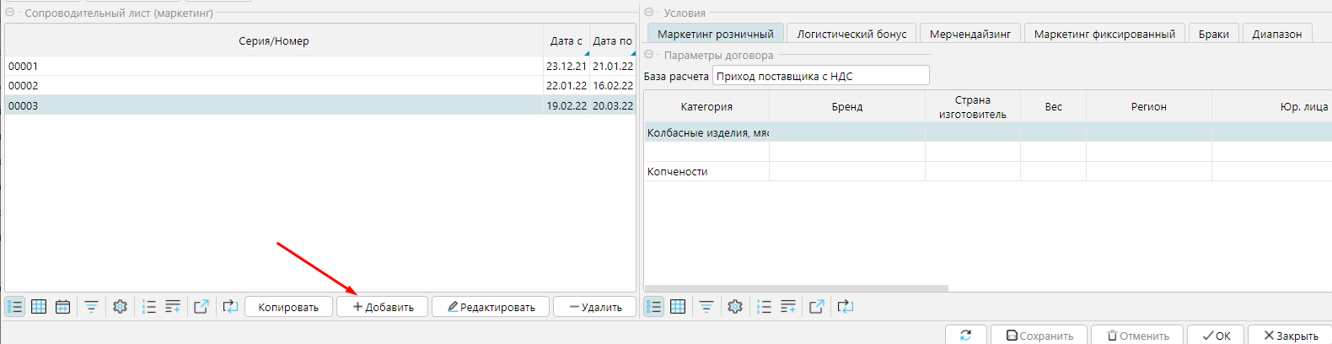This screenshot has height=344, width=1332.
Task: Click the Добавить button
Action: pos(383,307)
